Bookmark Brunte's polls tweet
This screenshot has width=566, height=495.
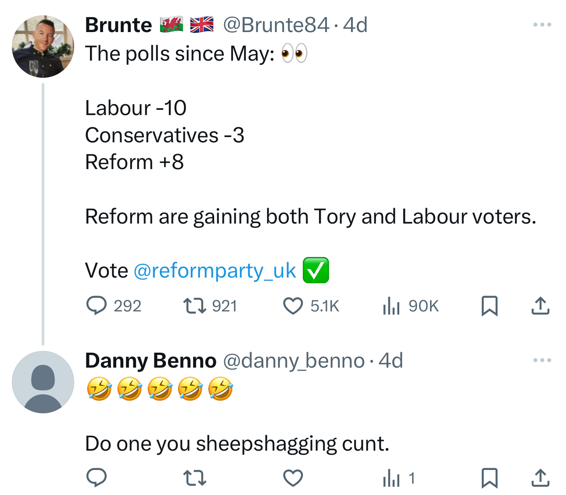pyautogui.click(x=489, y=306)
